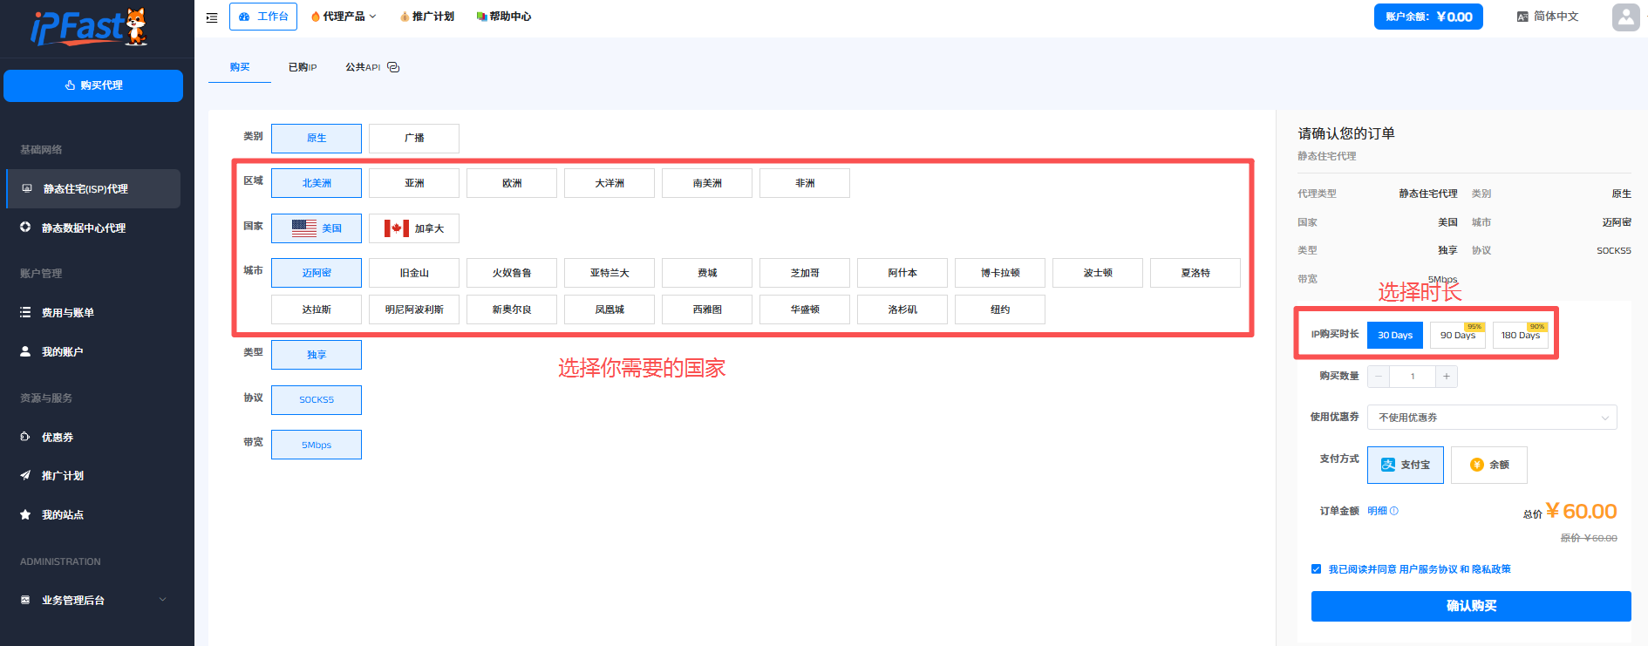Image resolution: width=1648 pixels, height=646 pixels.
Task: Switch to the 已购IP tab
Action: [303, 67]
